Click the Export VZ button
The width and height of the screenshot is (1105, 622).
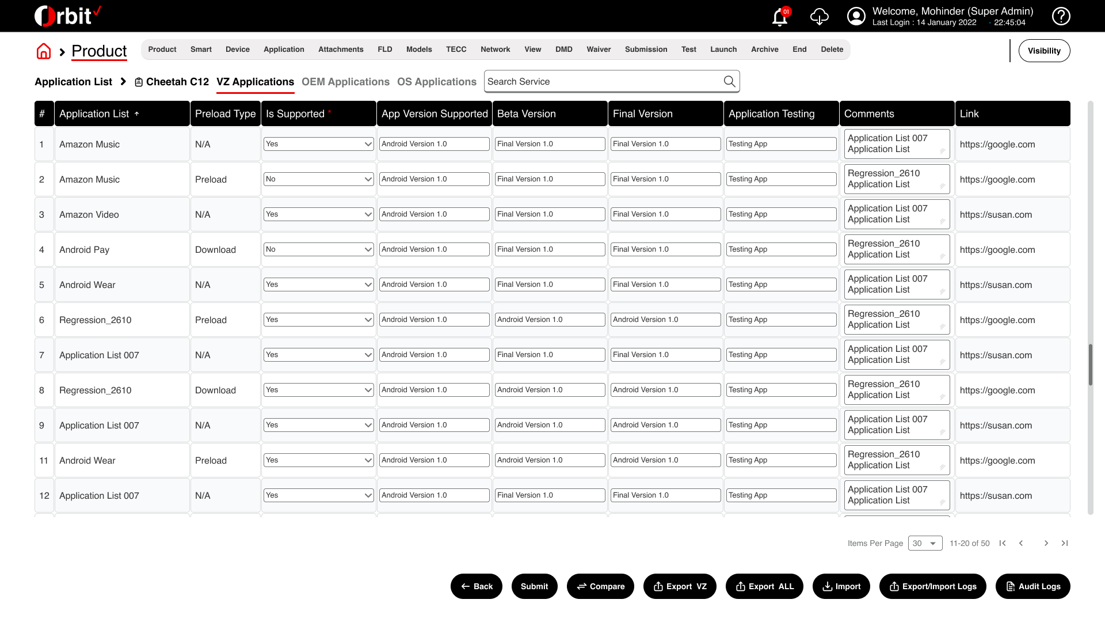(x=680, y=586)
